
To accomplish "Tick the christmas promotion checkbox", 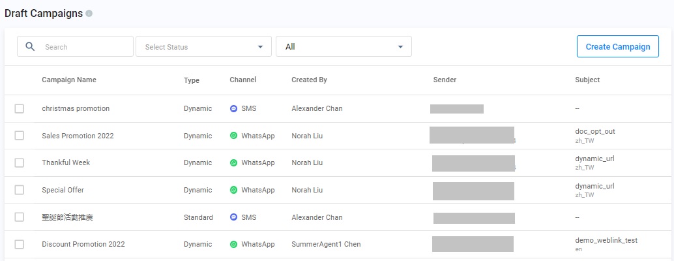I will (x=20, y=108).
